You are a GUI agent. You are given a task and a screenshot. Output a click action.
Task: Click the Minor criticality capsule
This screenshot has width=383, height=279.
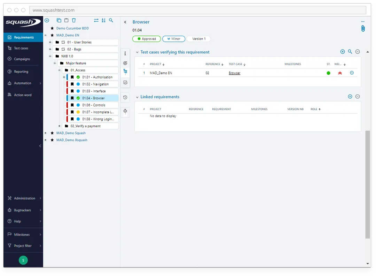tap(174, 39)
